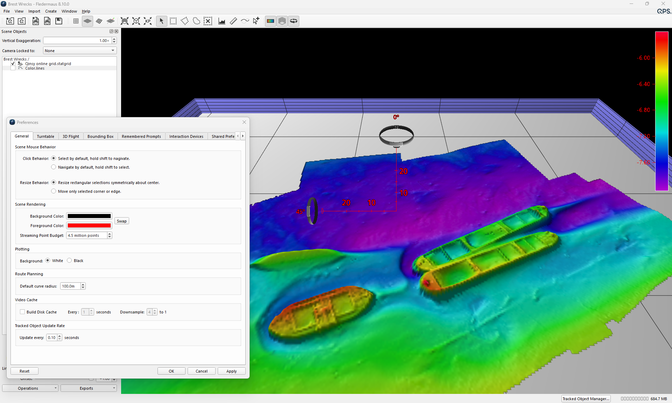
Task: Confirm preferences with OK
Action: point(171,371)
